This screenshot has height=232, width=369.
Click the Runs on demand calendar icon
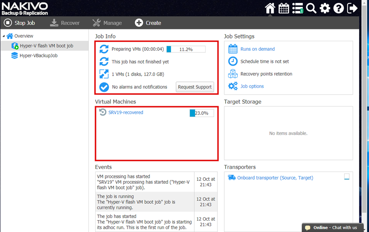[x=233, y=49]
